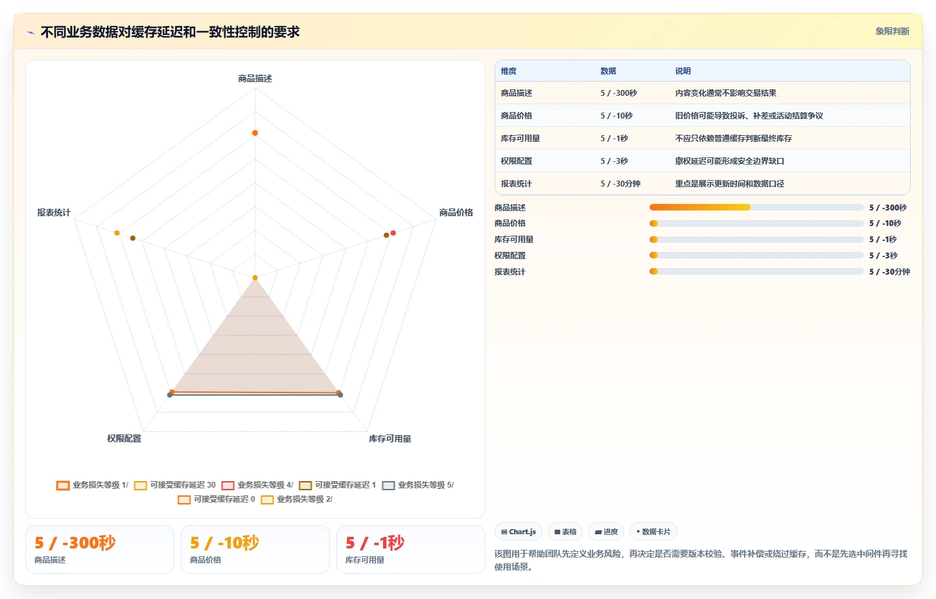Viewport: 936px width, 599px height.
Task: Click the '5 / -10秒' table cell
Action: [616, 116]
